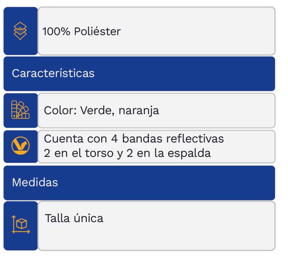Select the 'Color: Verde, naranja' row text

[x=101, y=110]
